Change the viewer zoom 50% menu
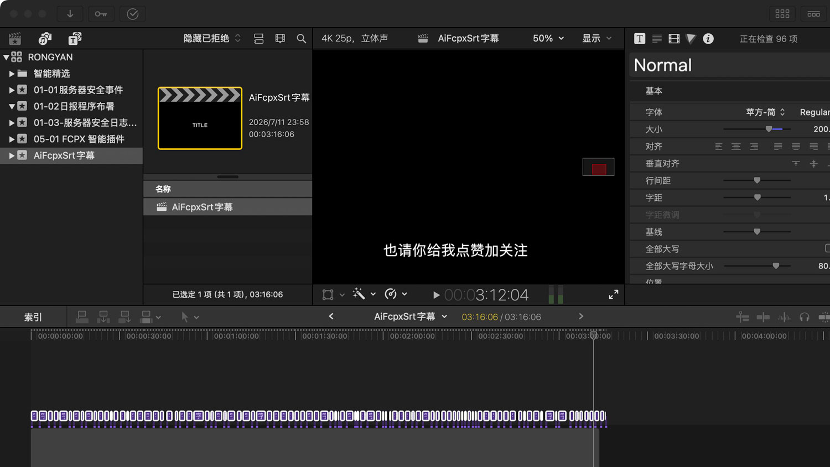Screen dimensions: 830x467 548,38
